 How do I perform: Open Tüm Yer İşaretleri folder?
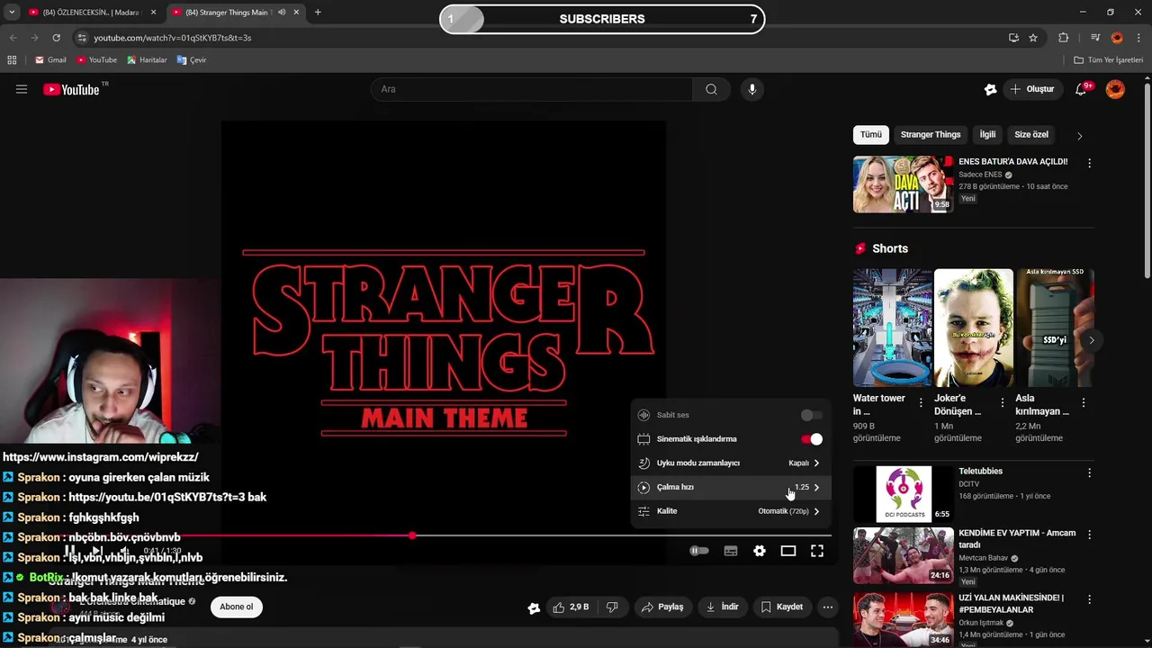1109,60
